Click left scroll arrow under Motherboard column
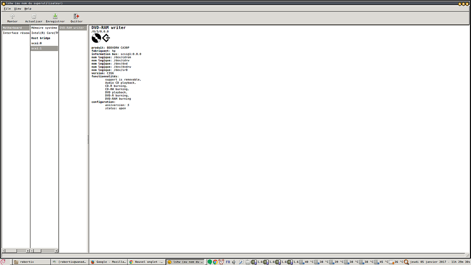Viewport: 471px width, 265px height. tap(3, 251)
